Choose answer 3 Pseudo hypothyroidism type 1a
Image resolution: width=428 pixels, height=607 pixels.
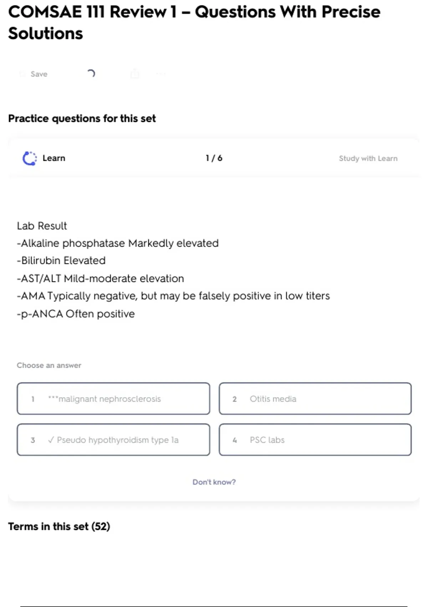[x=113, y=440]
